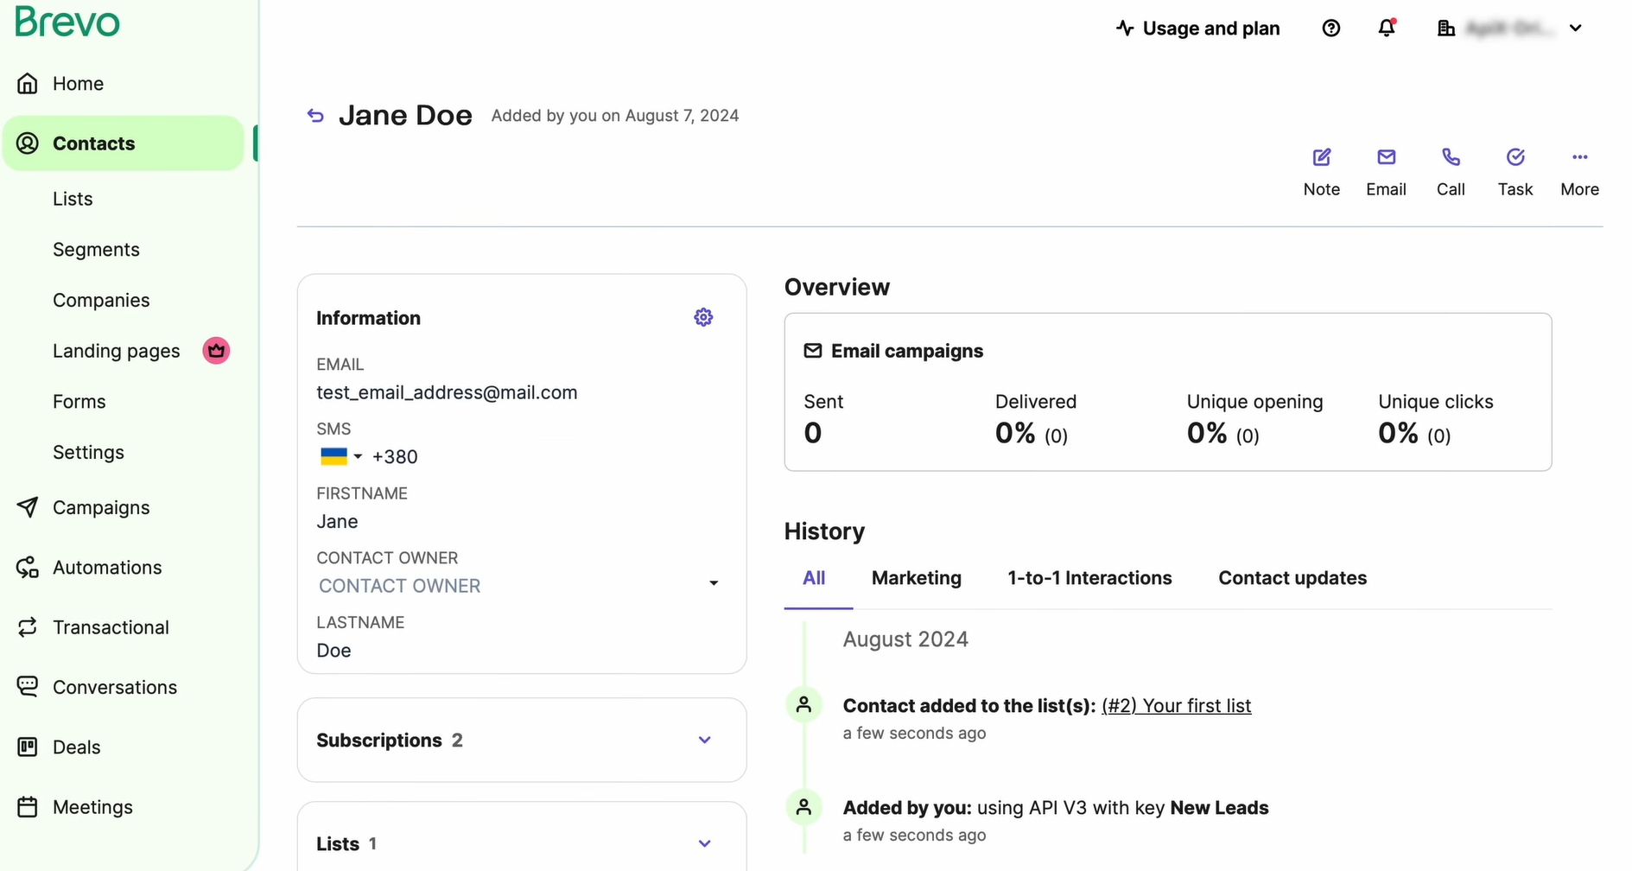This screenshot has width=1632, height=871.
Task: Open Deals section
Action: tap(77, 747)
